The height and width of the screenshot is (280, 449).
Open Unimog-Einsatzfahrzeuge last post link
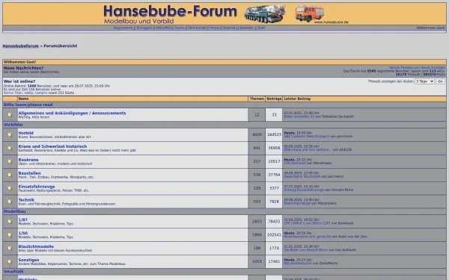(304, 190)
